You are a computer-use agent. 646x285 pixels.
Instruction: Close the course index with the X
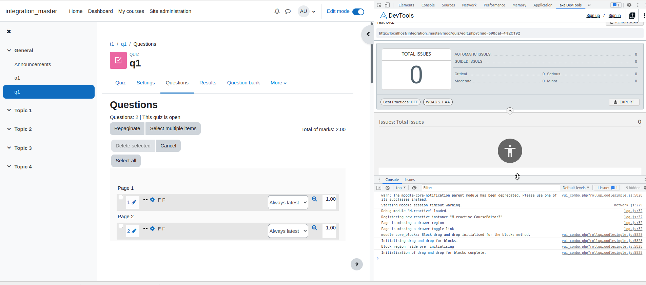[x=9, y=32]
